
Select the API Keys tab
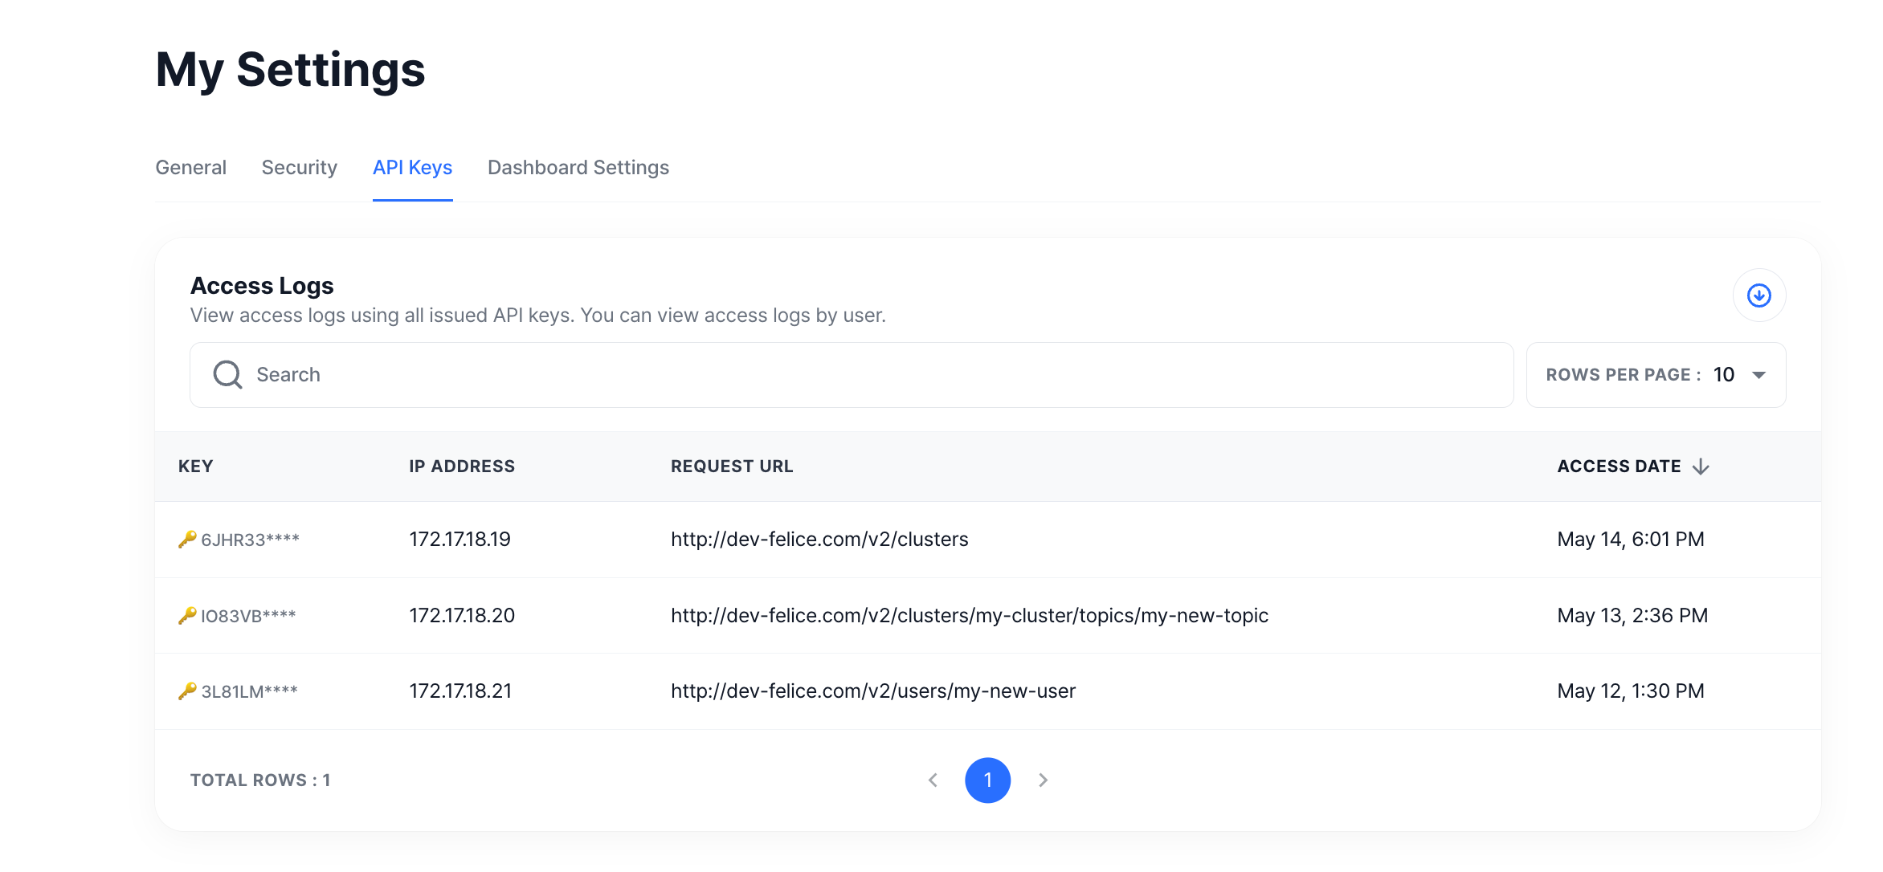pos(412,167)
